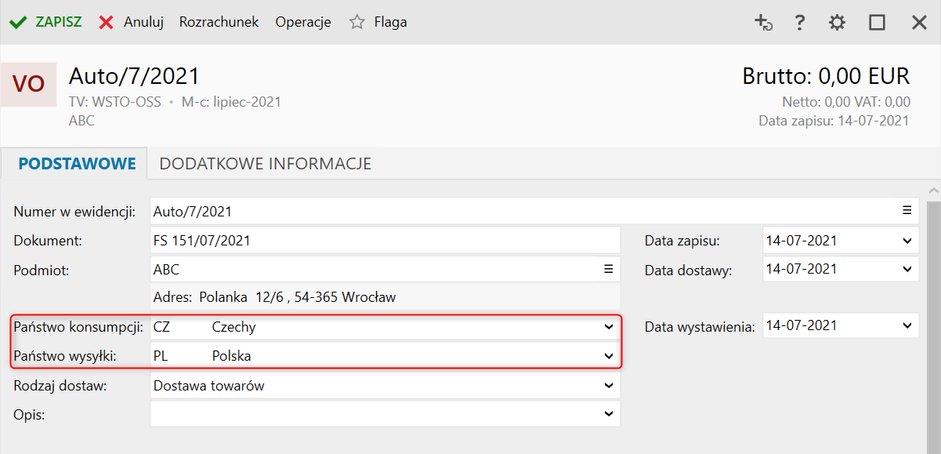Viewport: 941px width, 454px height.
Task: Expand the Opis dropdown
Action: (x=609, y=413)
